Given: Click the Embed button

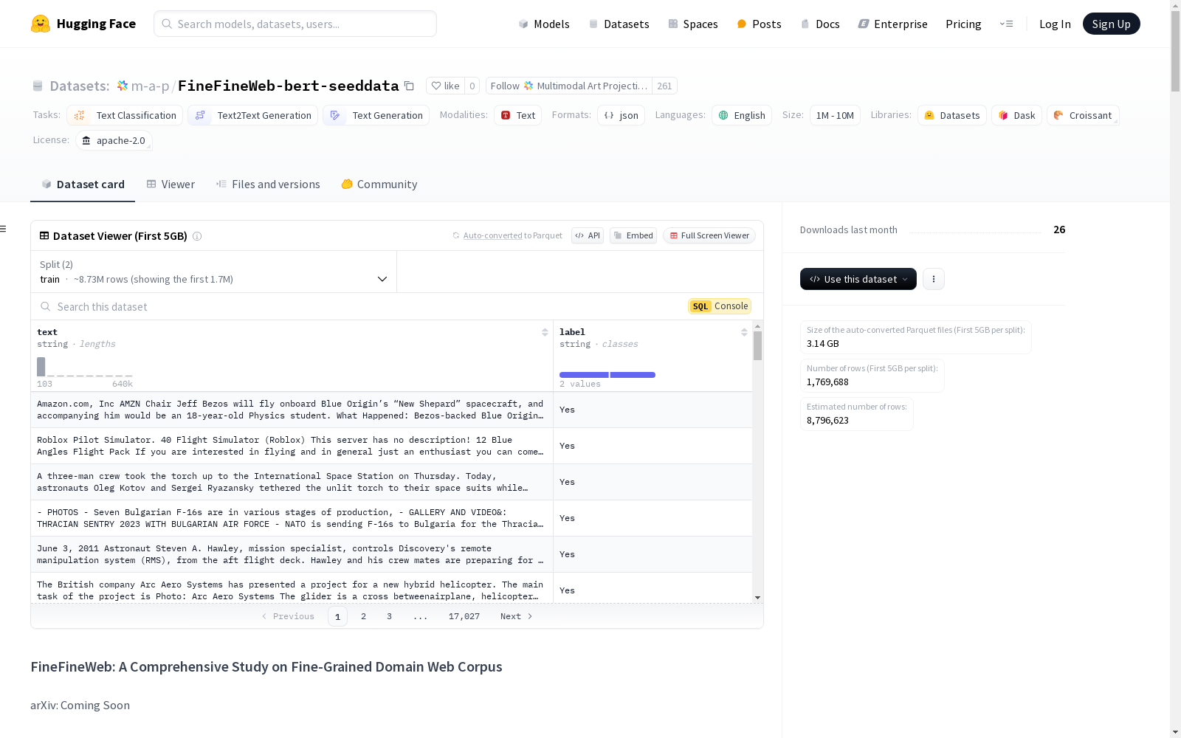Looking at the screenshot, I should pyautogui.click(x=633, y=235).
